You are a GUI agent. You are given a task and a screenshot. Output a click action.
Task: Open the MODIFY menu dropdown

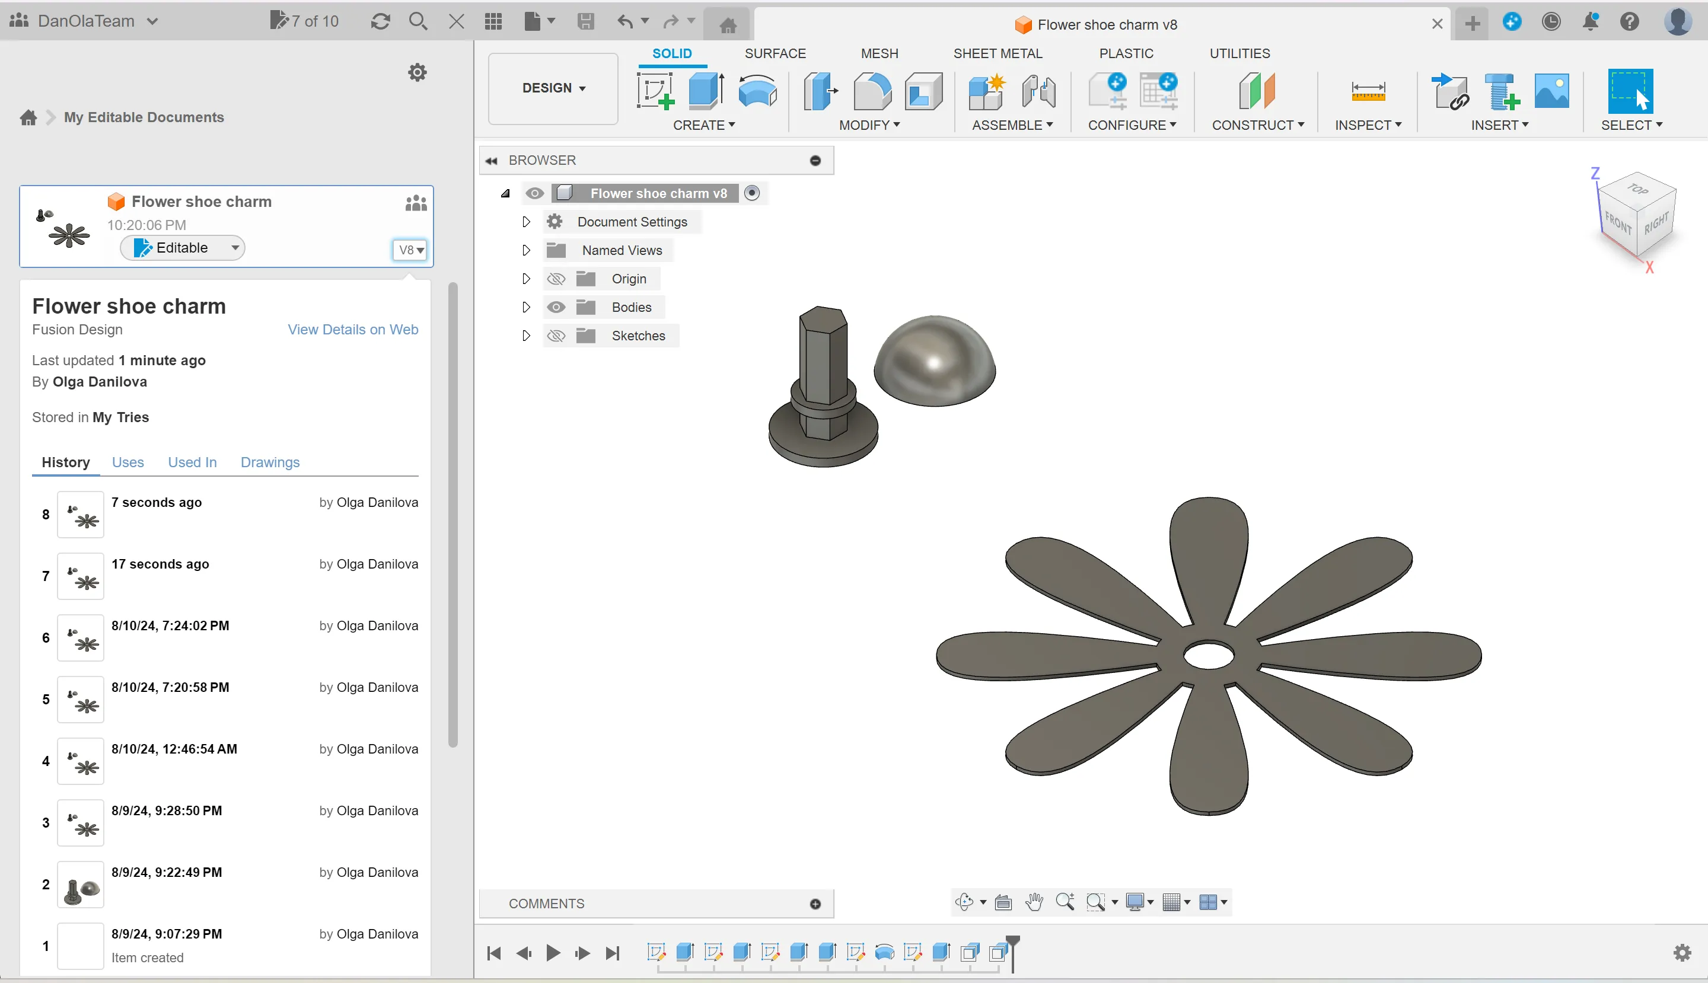[x=869, y=125]
